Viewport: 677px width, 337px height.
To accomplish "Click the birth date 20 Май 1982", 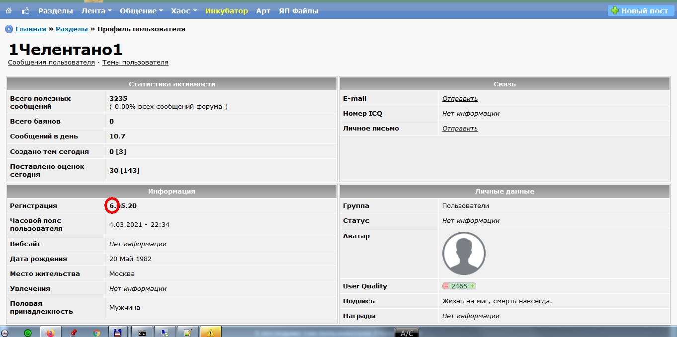I will [130, 259].
